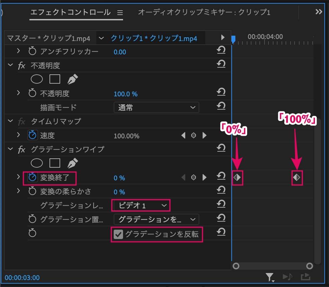The image size is (329, 287).
Task: Toggle stopwatch for 速度 property
Action: pos(32,135)
